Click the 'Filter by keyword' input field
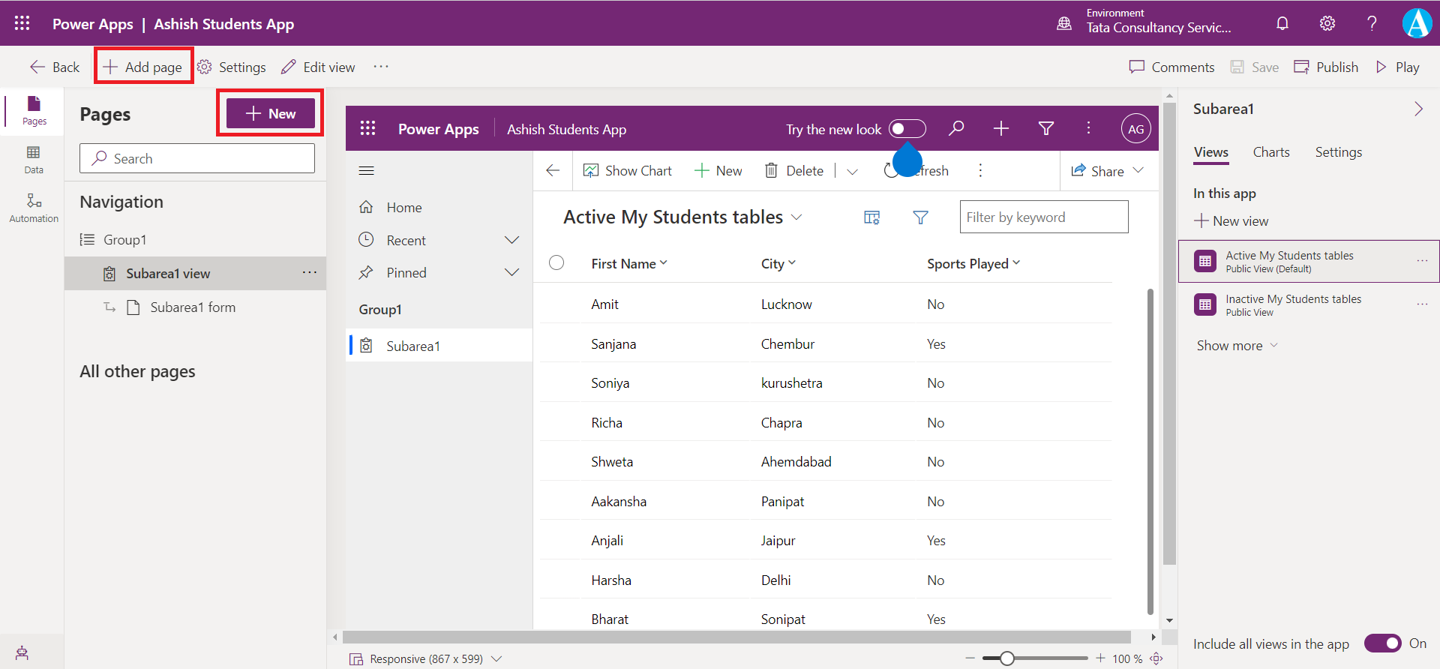This screenshot has width=1440, height=669. coord(1043,217)
